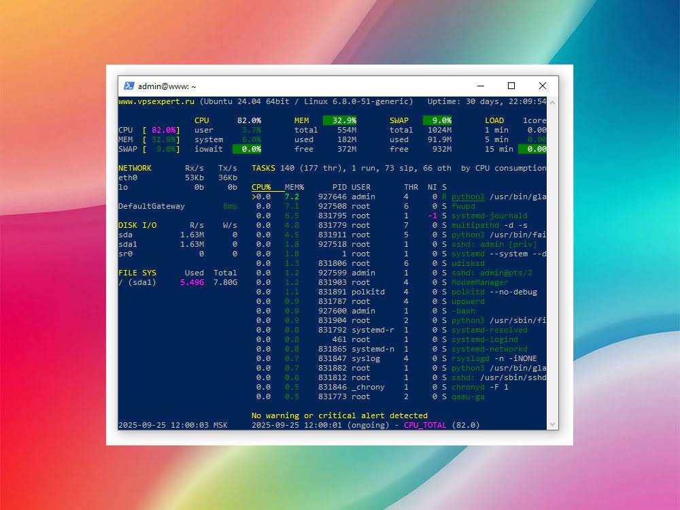Screen dimensions: 680x510
Task: Click the DefaultGateway label
Action: 152,207
